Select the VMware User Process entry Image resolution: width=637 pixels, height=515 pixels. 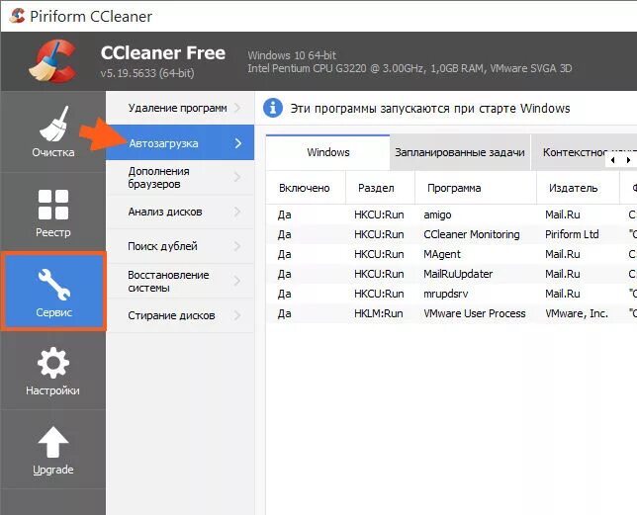451,313
